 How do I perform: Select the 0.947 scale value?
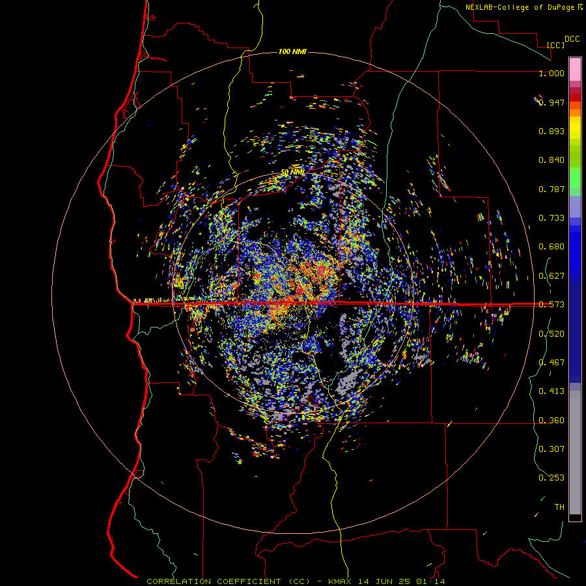point(551,102)
